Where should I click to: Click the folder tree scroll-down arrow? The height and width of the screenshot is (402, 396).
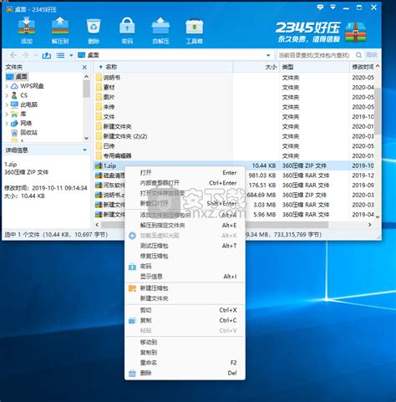[x=86, y=138]
